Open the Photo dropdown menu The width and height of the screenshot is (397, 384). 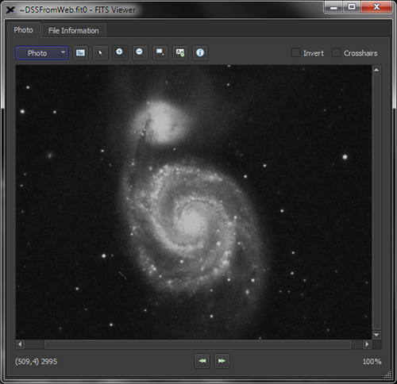[42, 53]
